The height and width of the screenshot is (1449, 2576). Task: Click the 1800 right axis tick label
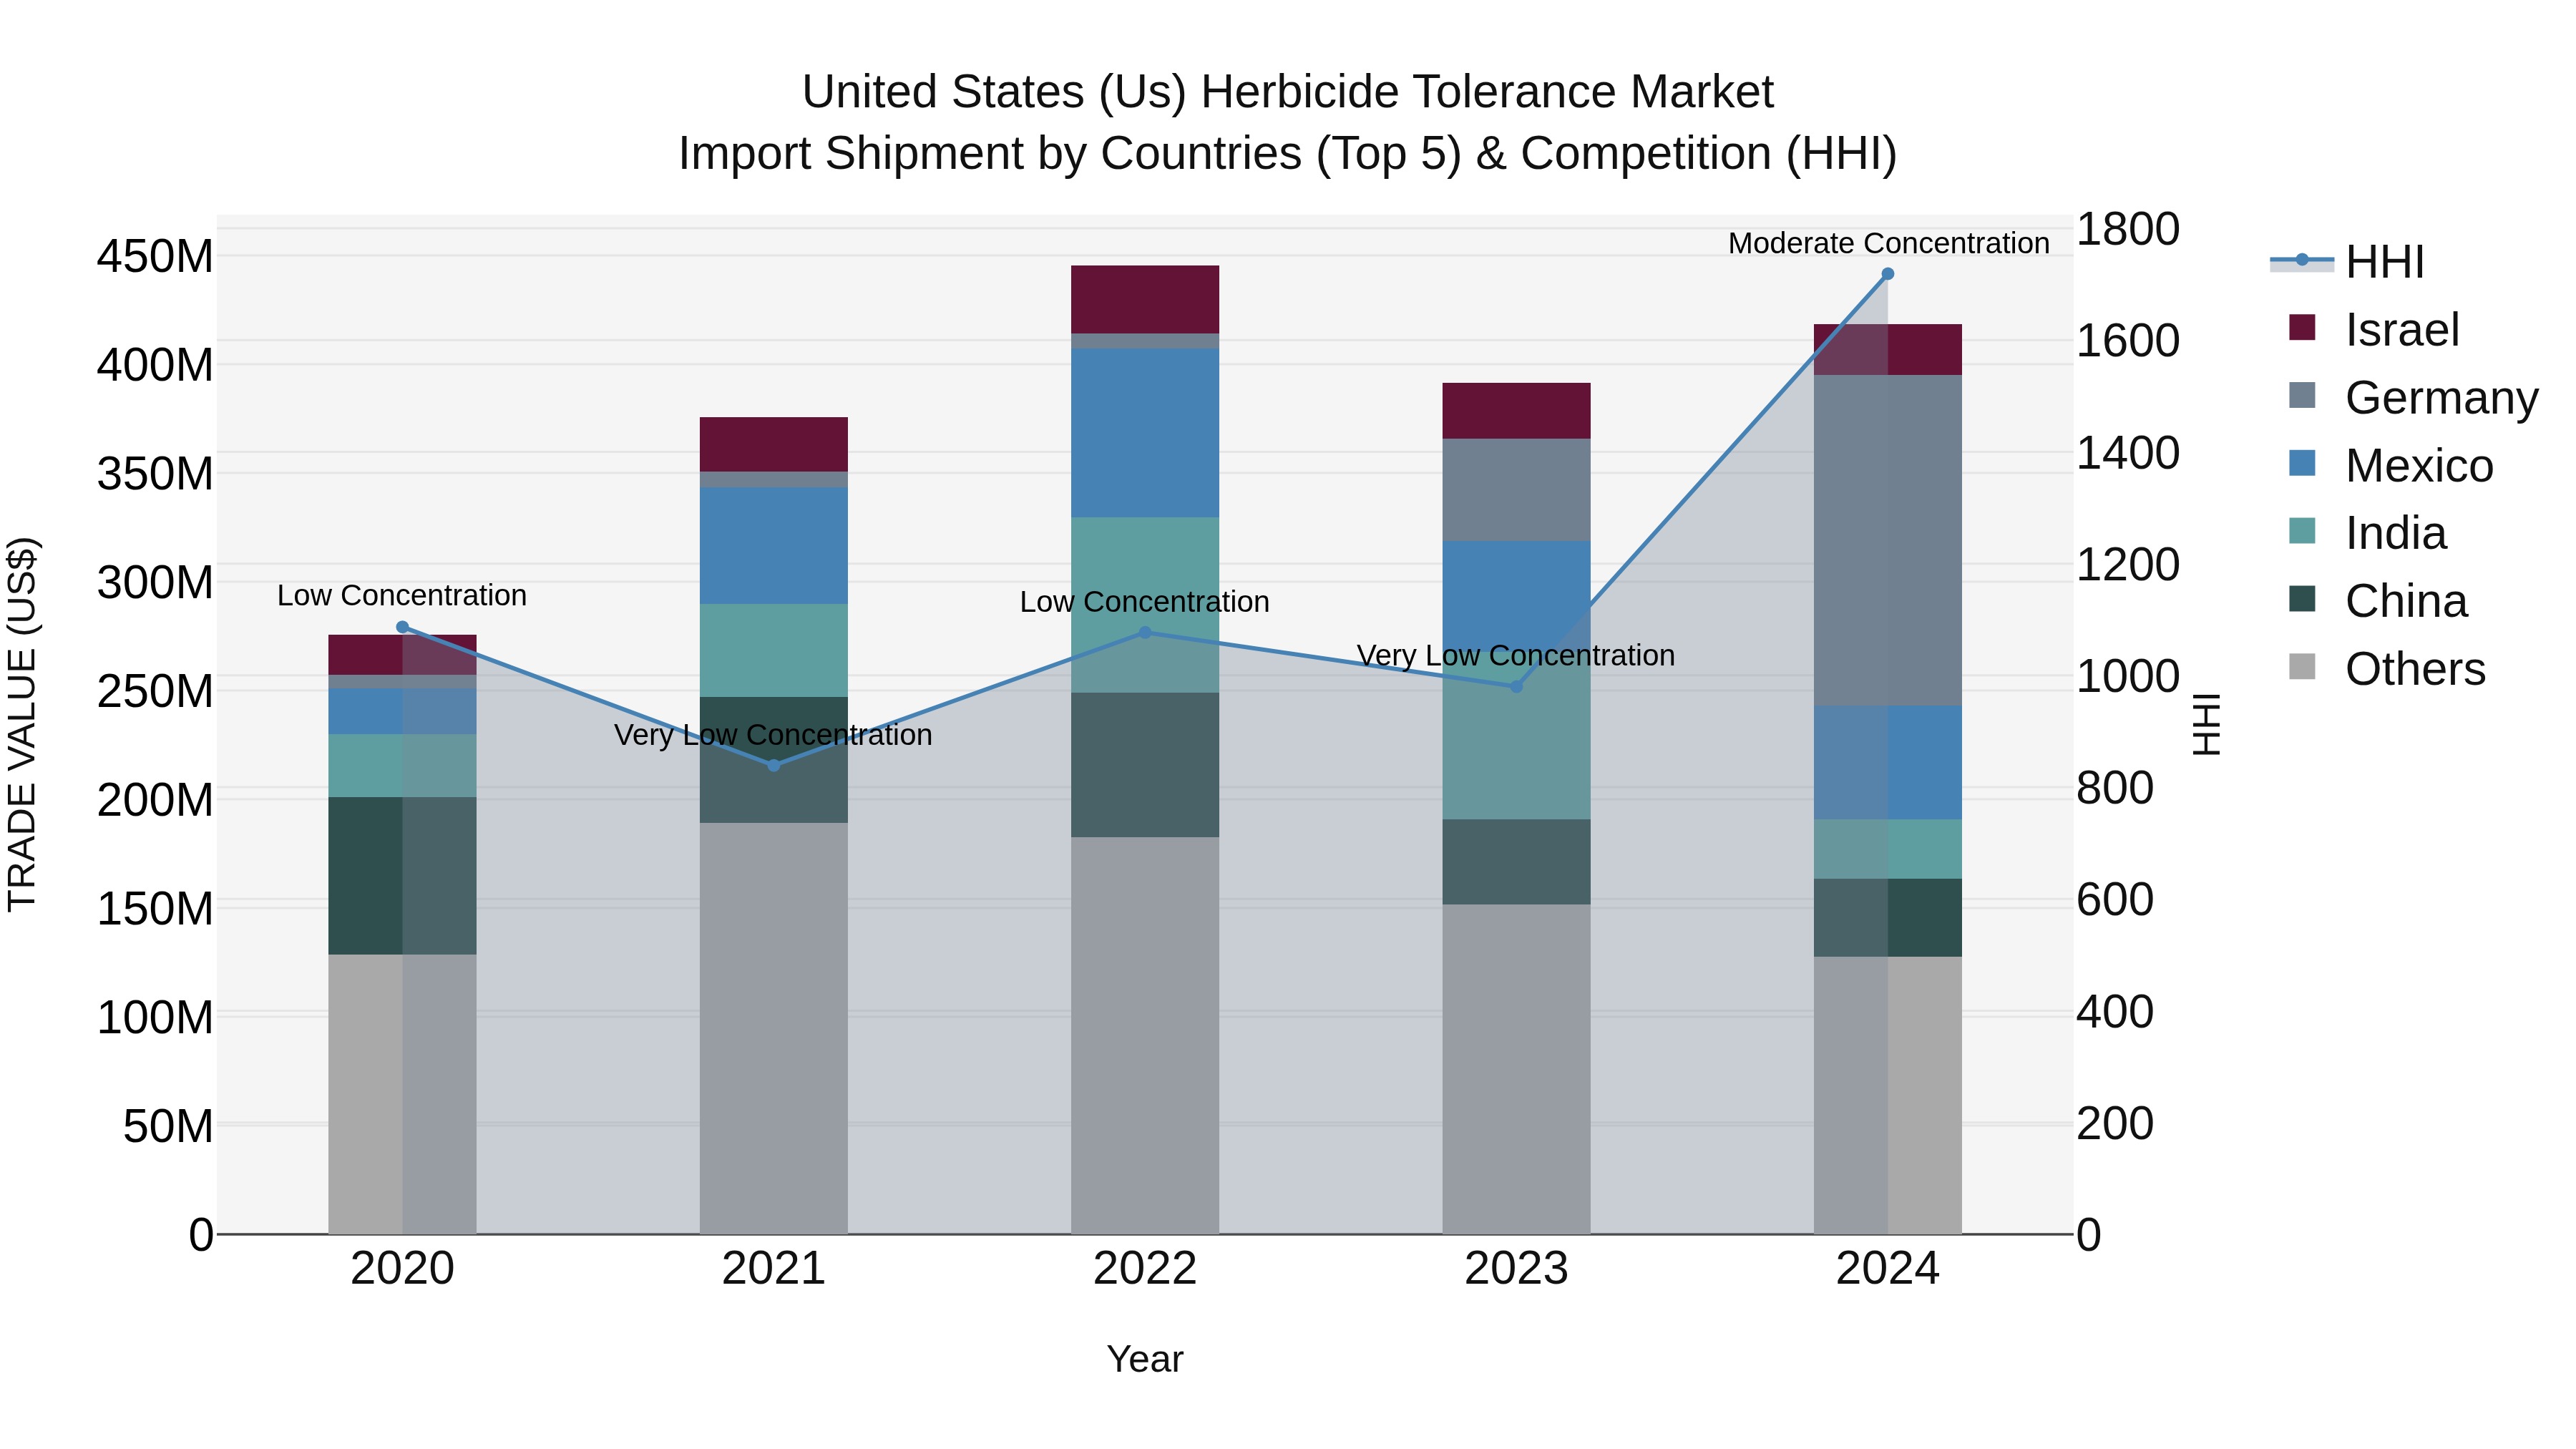[x=2128, y=229]
